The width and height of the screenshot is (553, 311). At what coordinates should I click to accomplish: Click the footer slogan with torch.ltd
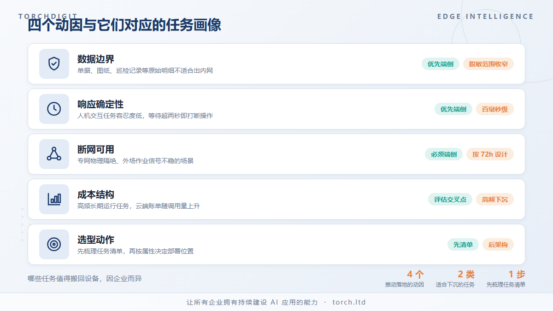(x=276, y=302)
